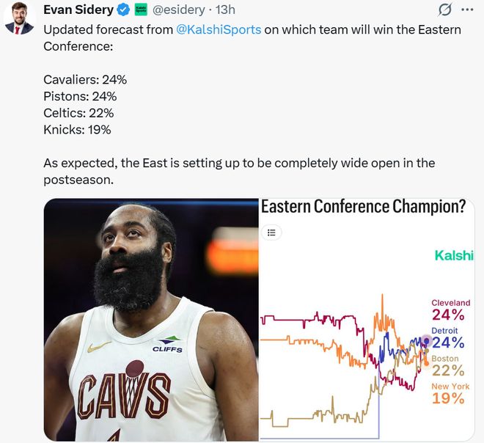Open Evan Sidery's profile avatar
484x443 pixels.
[x=20, y=18]
